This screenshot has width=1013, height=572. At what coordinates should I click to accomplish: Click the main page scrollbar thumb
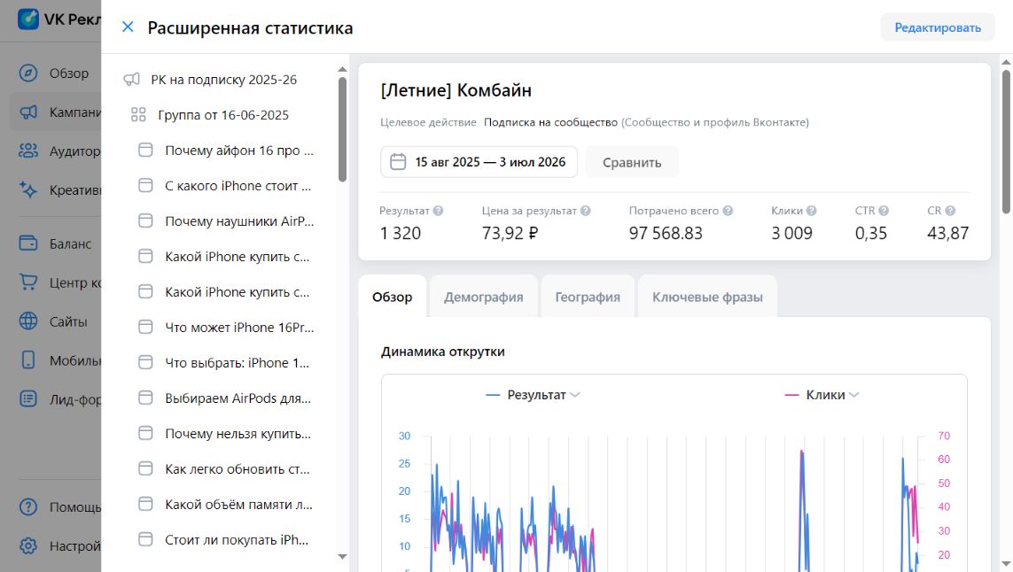click(1006, 142)
